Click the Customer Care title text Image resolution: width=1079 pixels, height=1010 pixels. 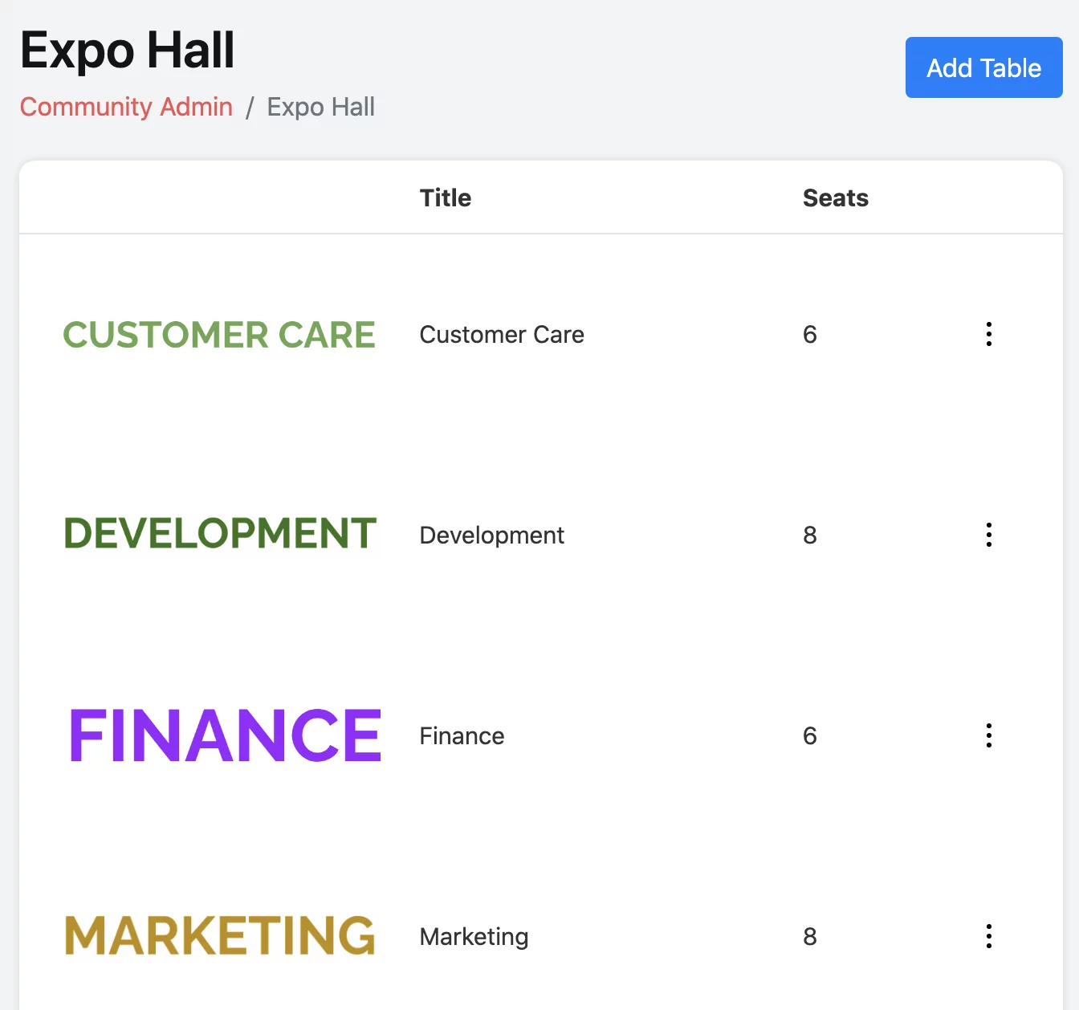click(502, 335)
